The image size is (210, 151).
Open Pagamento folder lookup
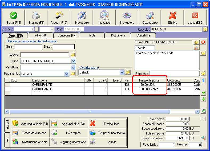tap(73, 74)
